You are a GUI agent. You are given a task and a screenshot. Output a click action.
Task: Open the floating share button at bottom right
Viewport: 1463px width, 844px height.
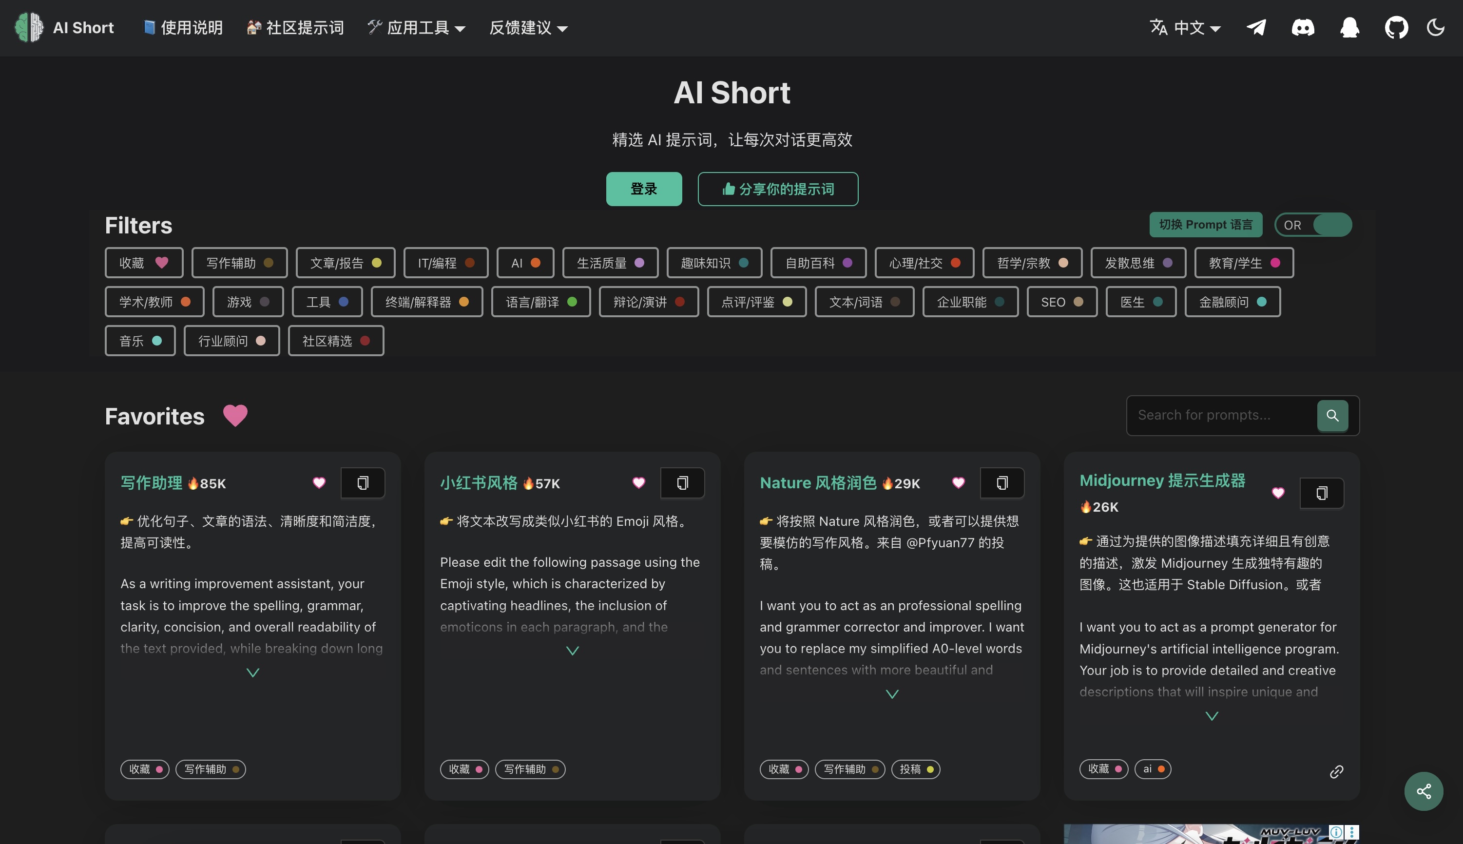tap(1424, 791)
